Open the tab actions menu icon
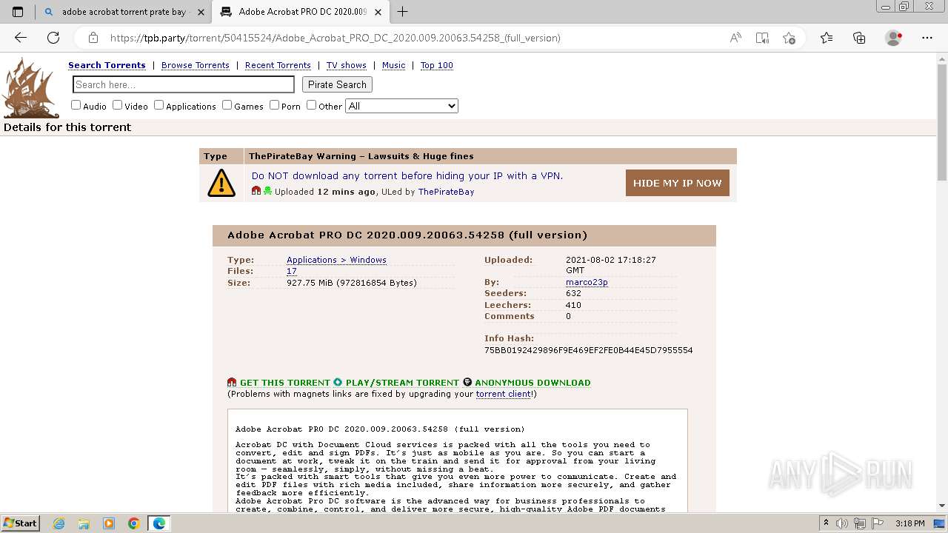 click(x=18, y=12)
